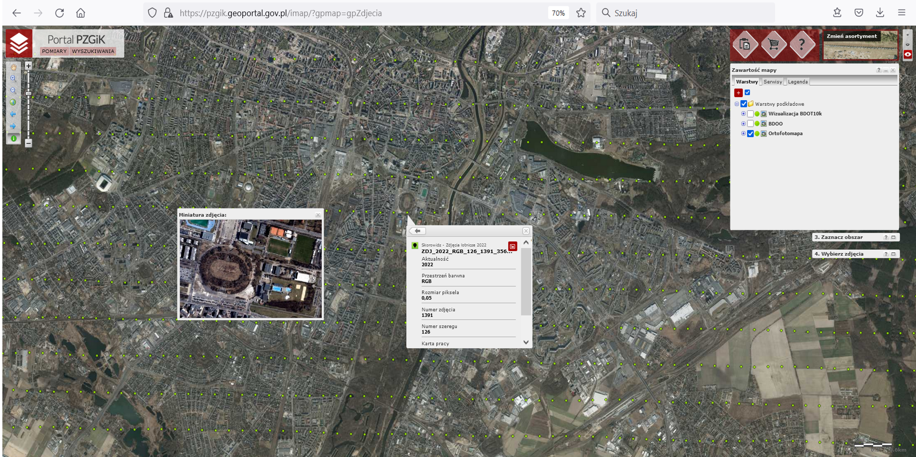
Task: Click the red add layer plus button
Action: [x=738, y=93]
